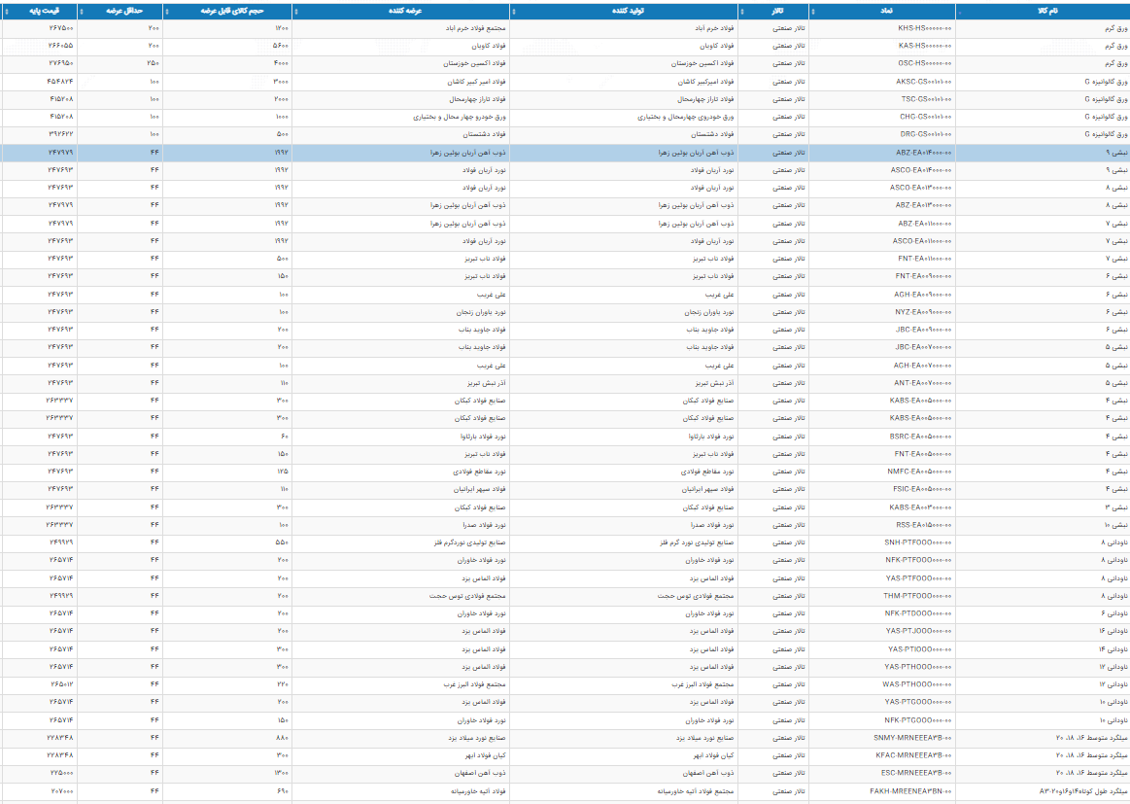Select minimum offer cell ۲۵۰

(120, 63)
